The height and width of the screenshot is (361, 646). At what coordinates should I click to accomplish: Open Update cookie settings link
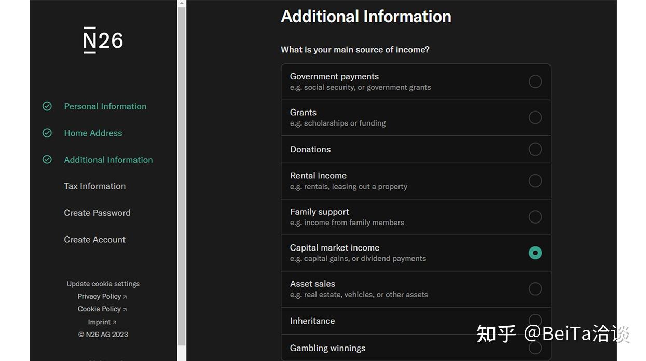click(103, 284)
